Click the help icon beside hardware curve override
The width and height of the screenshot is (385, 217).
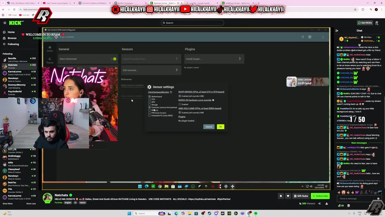pyautogui.click(x=213, y=100)
